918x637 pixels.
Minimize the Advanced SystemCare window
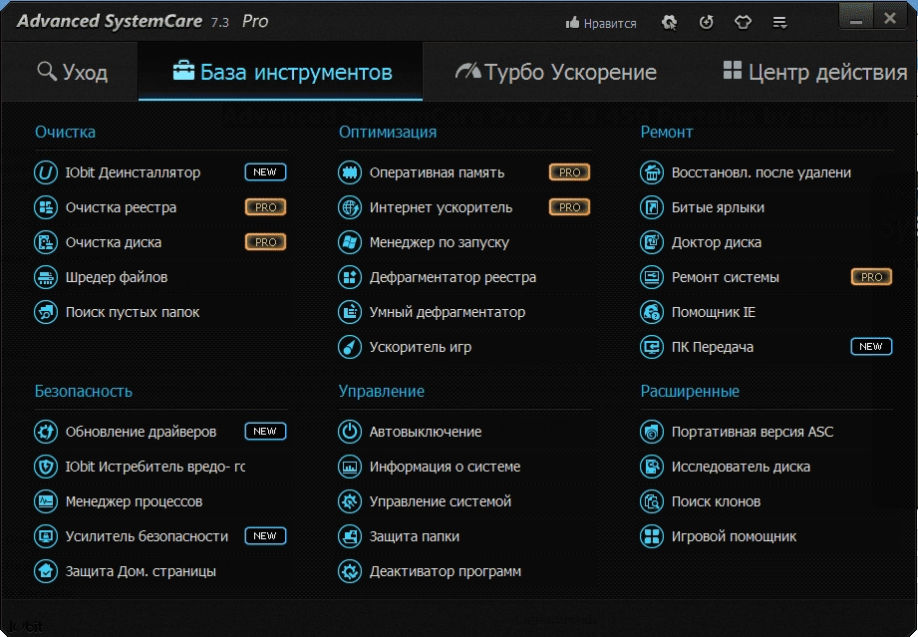tap(856, 18)
